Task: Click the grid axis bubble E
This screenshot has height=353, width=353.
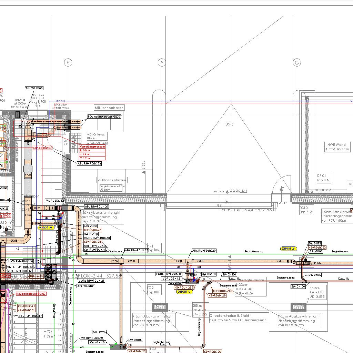Action: coord(68,62)
